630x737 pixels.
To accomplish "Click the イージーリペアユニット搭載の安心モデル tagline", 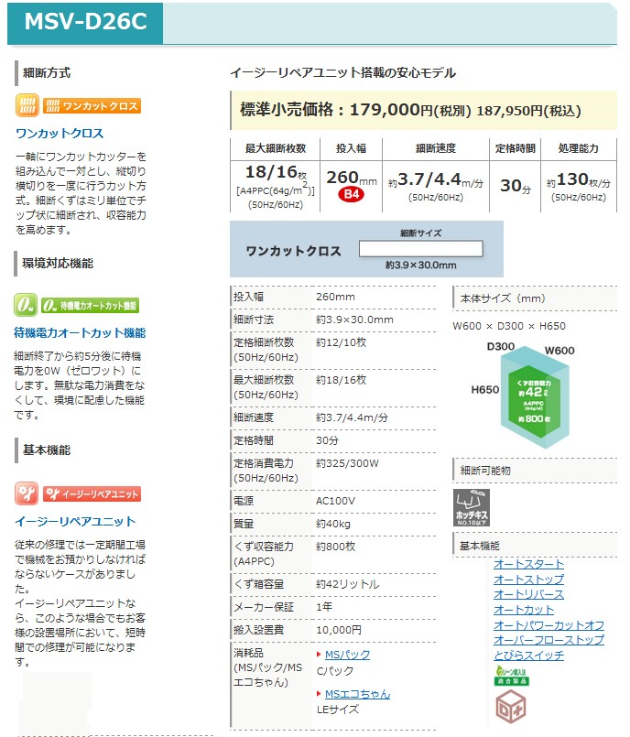I will point(342,73).
